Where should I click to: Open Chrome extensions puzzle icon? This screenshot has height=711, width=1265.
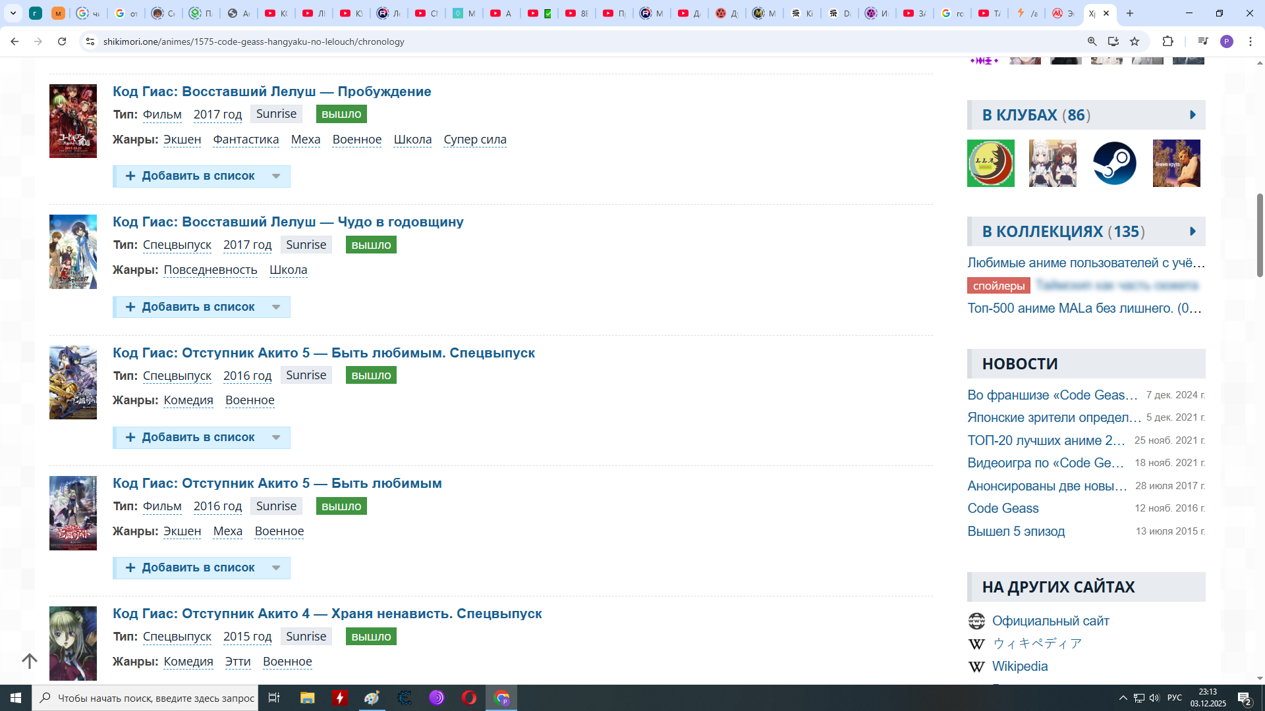[1167, 41]
